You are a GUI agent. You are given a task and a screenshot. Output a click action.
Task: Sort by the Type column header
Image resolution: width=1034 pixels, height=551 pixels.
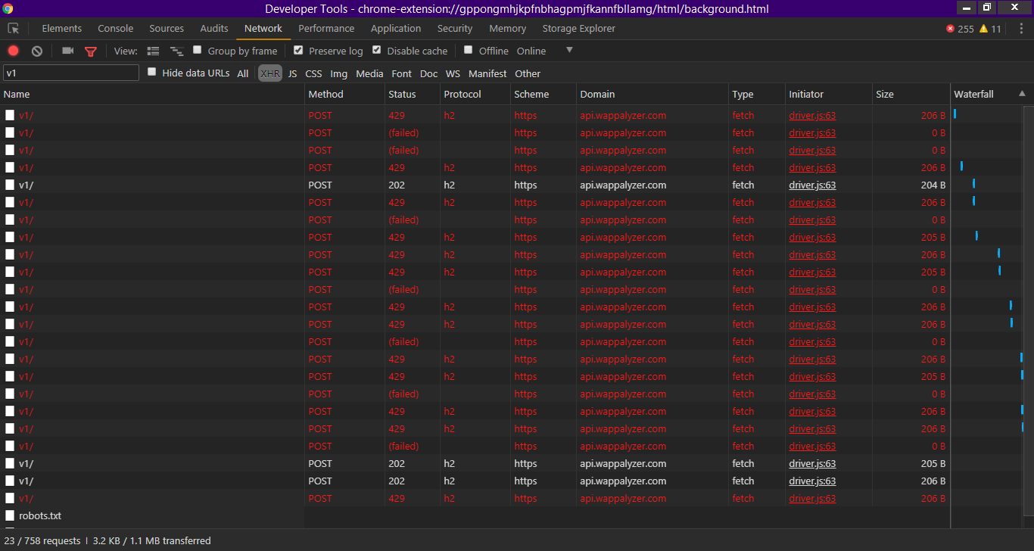click(757, 94)
